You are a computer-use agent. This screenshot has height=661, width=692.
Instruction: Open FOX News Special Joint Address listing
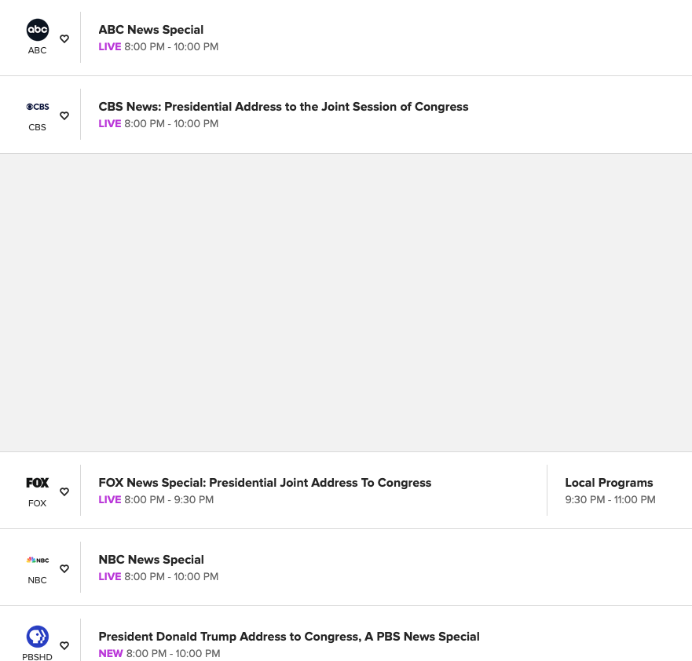[x=265, y=483]
